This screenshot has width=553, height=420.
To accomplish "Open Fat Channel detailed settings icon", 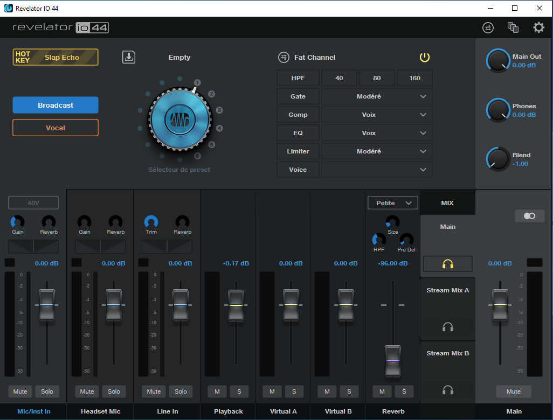I will click(284, 57).
